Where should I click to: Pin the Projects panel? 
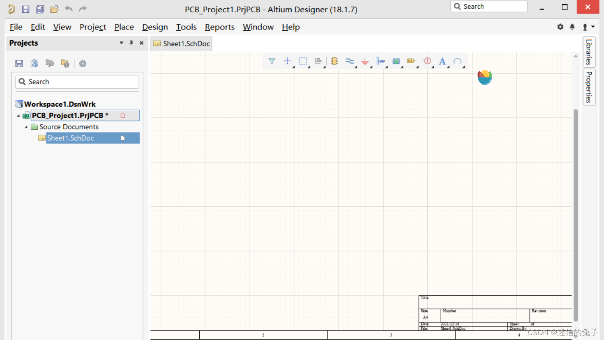pos(131,43)
